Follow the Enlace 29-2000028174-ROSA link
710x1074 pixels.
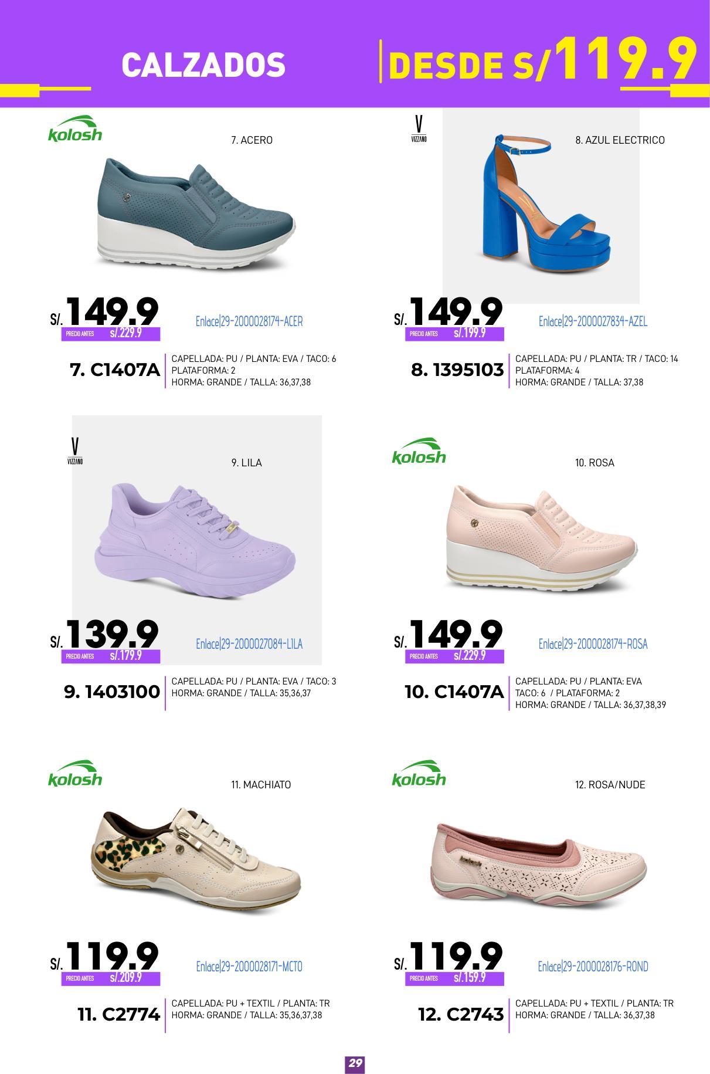(x=593, y=644)
